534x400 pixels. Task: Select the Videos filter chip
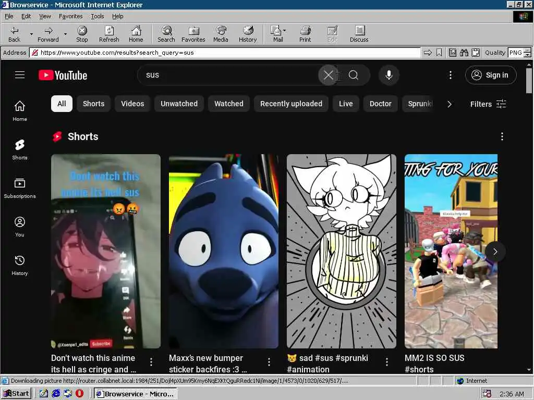point(132,104)
